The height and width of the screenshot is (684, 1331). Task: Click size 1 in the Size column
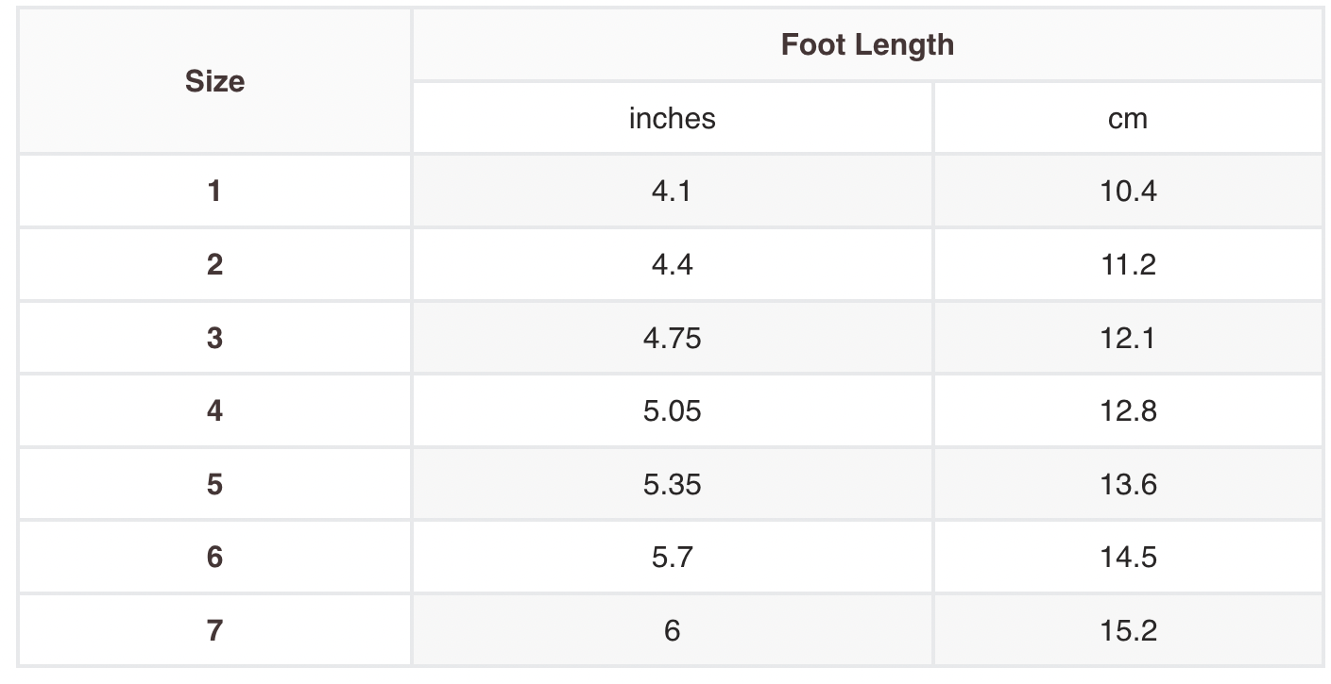click(x=214, y=192)
